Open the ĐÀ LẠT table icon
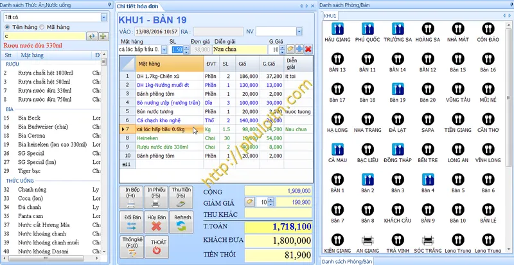The width and height of the screenshot is (514, 265). (x=398, y=119)
